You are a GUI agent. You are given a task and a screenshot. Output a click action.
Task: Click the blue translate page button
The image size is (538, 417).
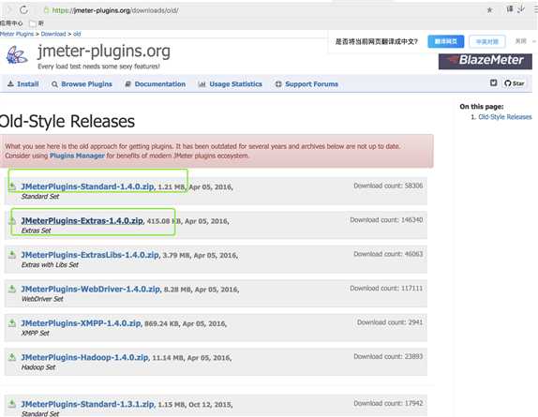pyautogui.click(x=446, y=41)
